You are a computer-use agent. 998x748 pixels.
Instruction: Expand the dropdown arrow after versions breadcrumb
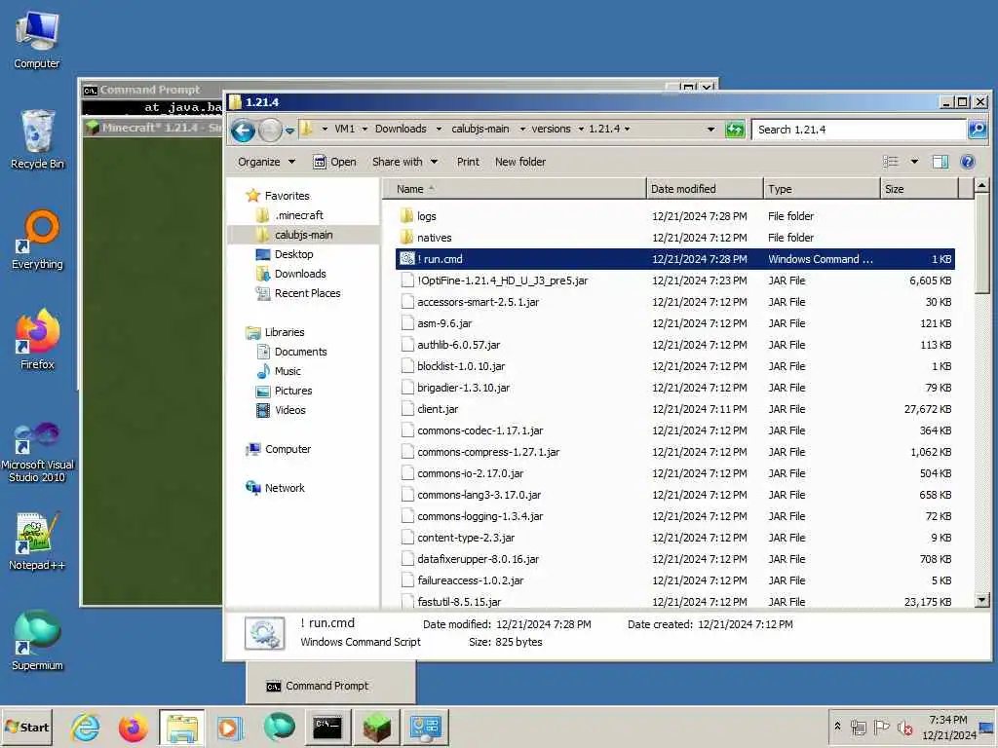coord(581,130)
